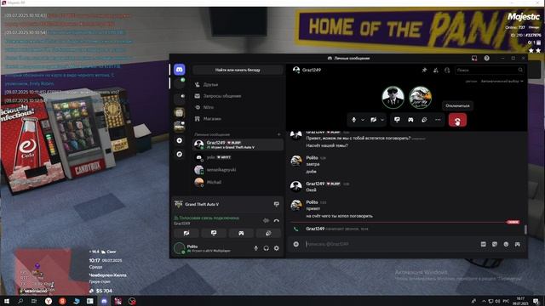Screen dimensions: 545x306
Task: Open the region Автоматический выбор dropdown
Action: (502, 82)
